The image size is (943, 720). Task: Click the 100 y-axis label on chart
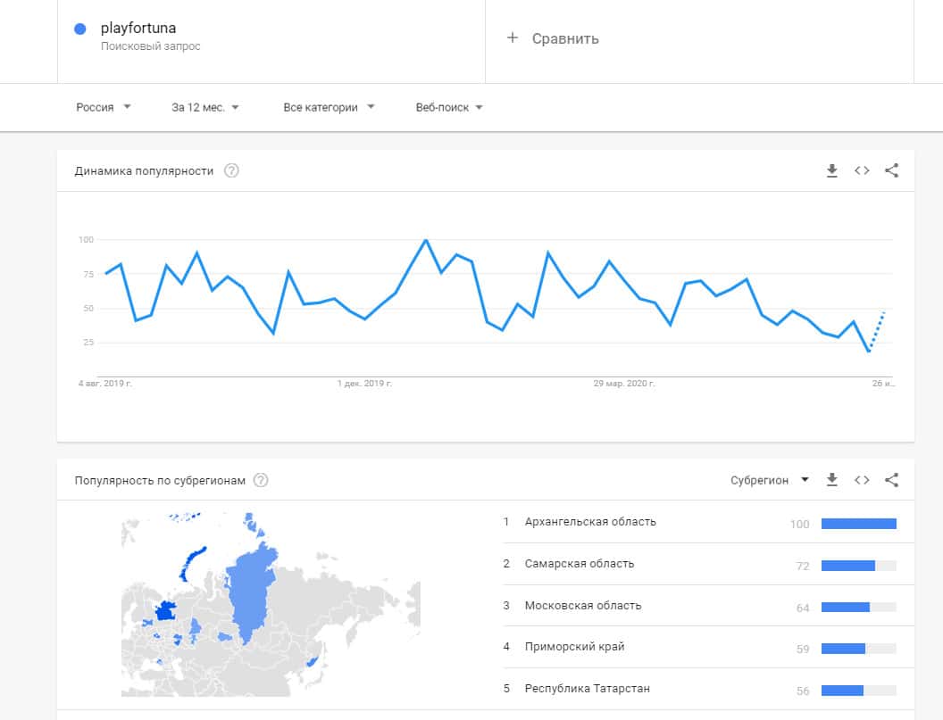click(86, 240)
